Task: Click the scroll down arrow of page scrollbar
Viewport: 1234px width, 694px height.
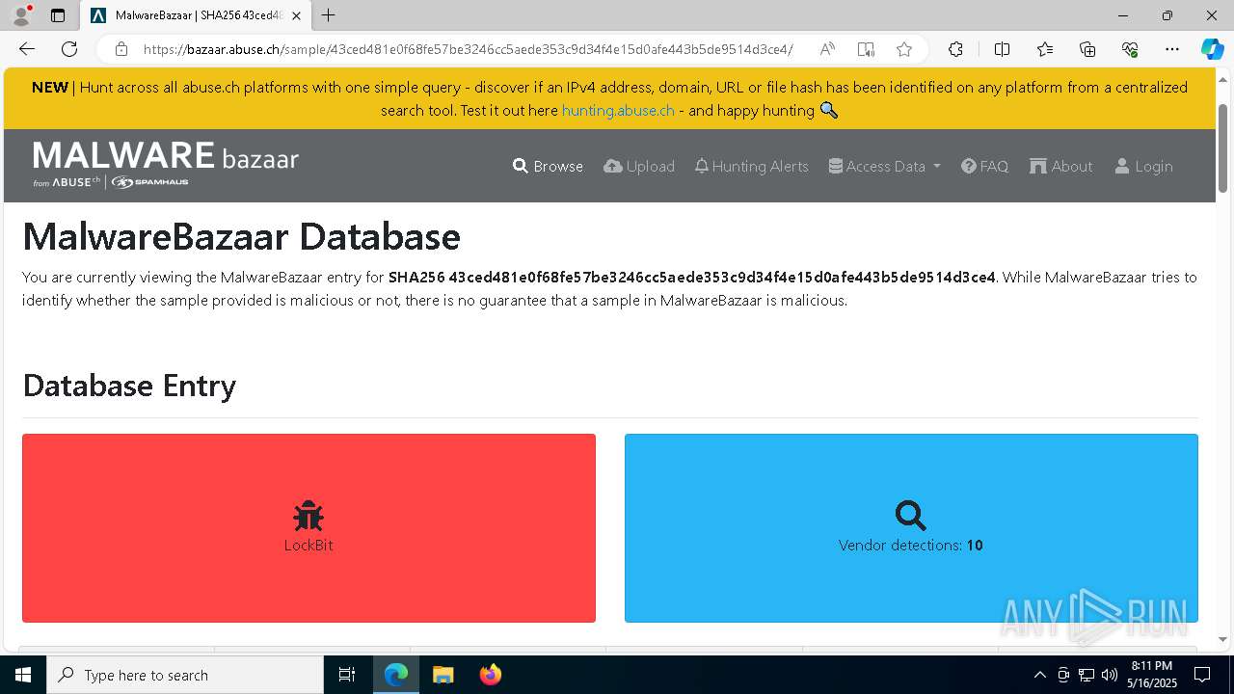Action: pyautogui.click(x=1223, y=639)
